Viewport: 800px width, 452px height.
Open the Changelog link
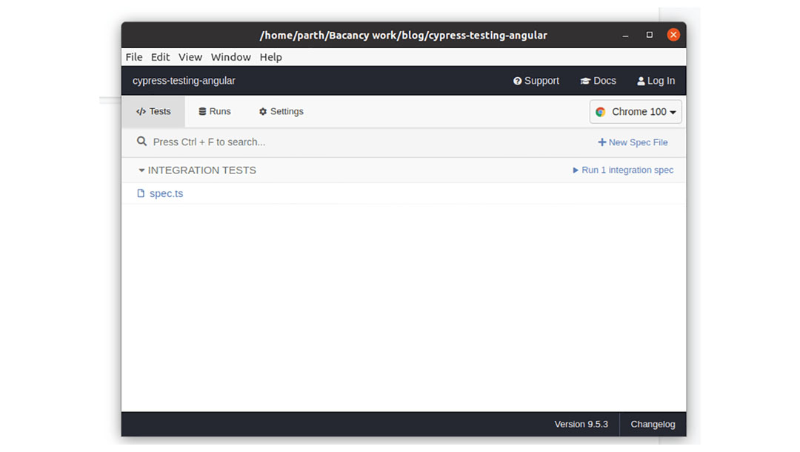(653, 425)
